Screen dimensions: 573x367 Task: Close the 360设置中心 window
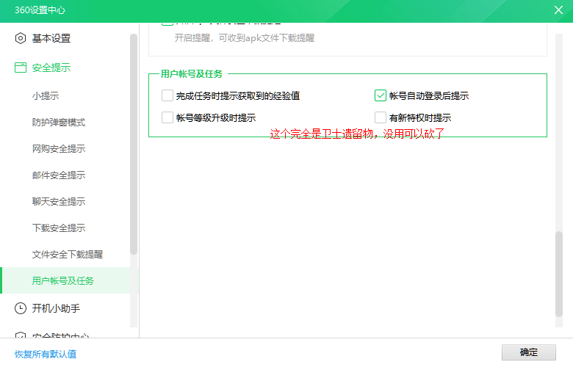558,10
